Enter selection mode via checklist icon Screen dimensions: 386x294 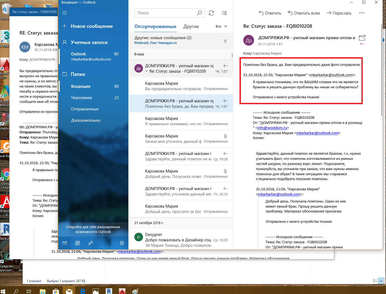pos(224,13)
